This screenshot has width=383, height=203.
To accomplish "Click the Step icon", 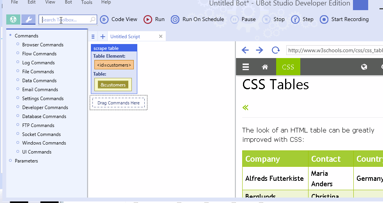I will click(295, 19).
